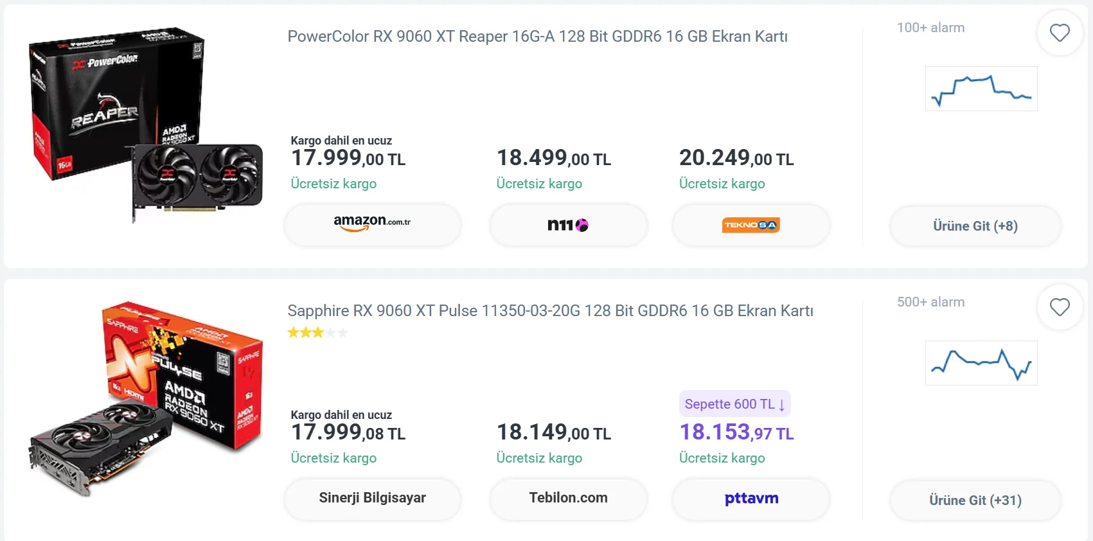
Task: Open PowerColor RX 9060 XT Reaper title
Action: click(x=537, y=37)
